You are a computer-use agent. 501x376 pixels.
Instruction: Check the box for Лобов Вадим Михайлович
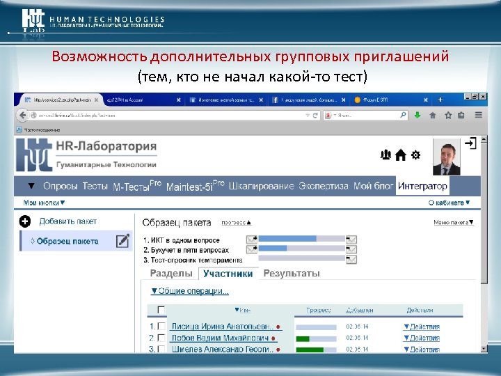pos(161,338)
